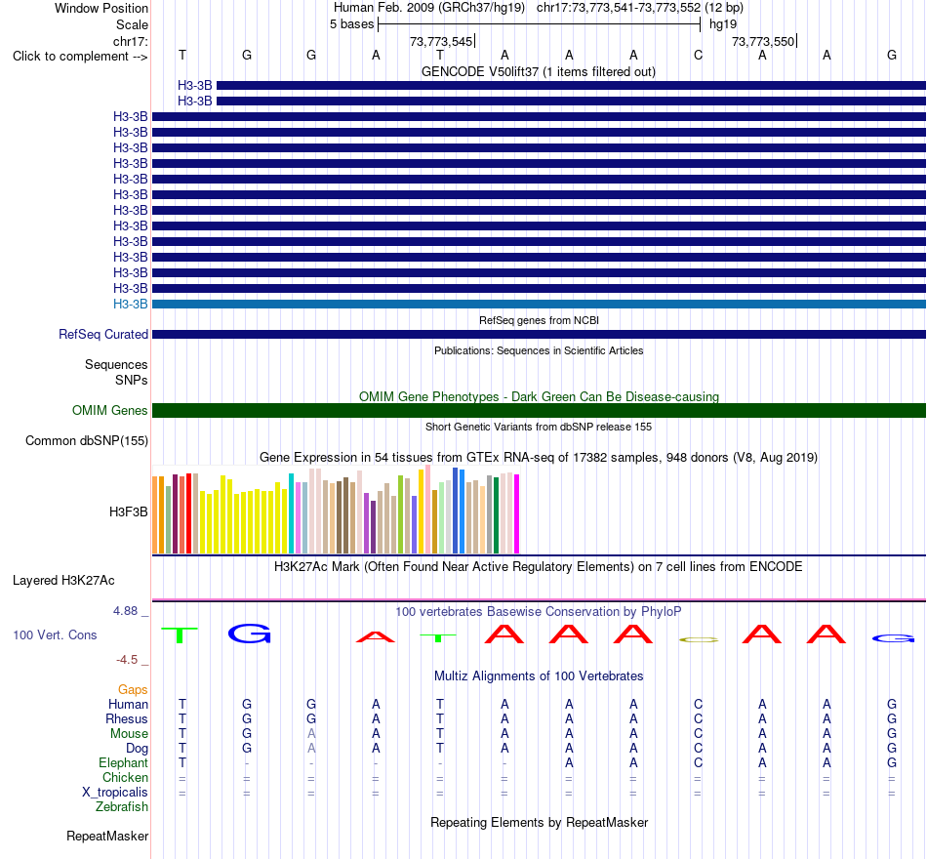
Task: Click the Common dbSNP(155) label
Action: 86,441
